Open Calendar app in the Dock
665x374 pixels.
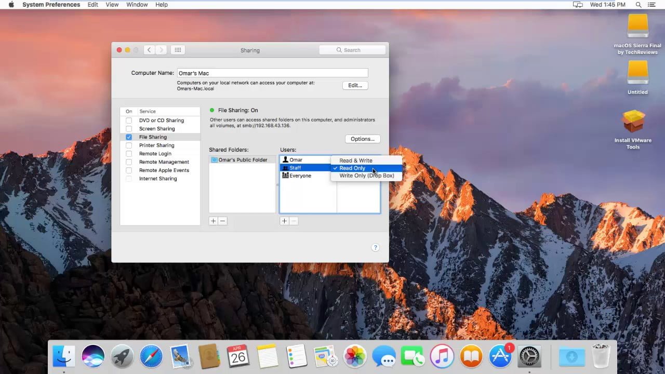tap(238, 356)
